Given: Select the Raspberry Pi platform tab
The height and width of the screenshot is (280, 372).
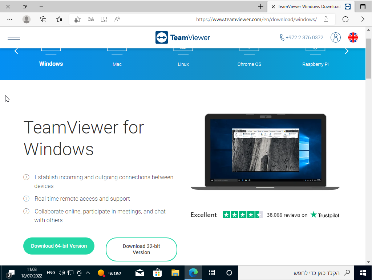Looking at the screenshot, I should click(315, 64).
